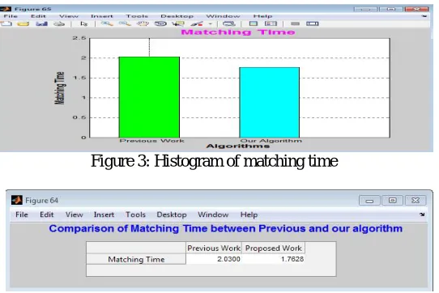This screenshot has width=439, height=293.
Task: Click the vertical 'Matching Time' y-axis label
Action: [x=59, y=88]
